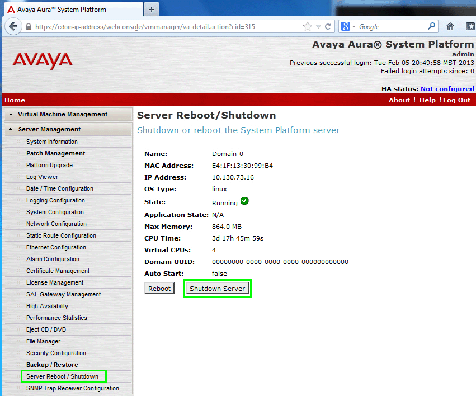This screenshot has height=396, width=476.
Task: Click the Shutdown Server button
Action: [218, 288]
